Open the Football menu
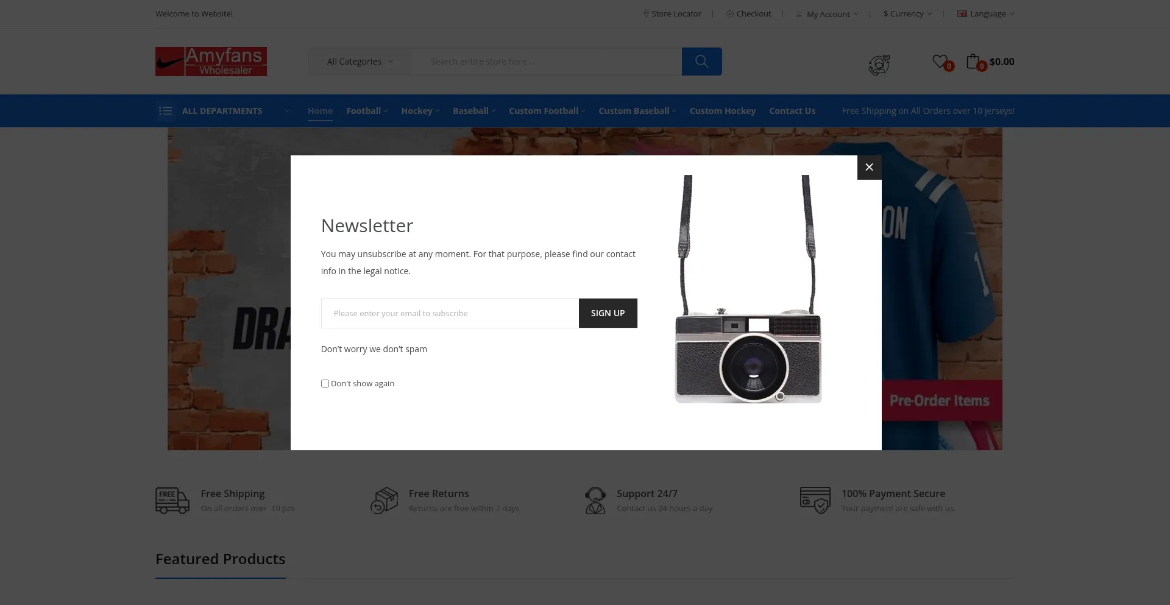Viewport: 1170px width, 605px height. 367,111
